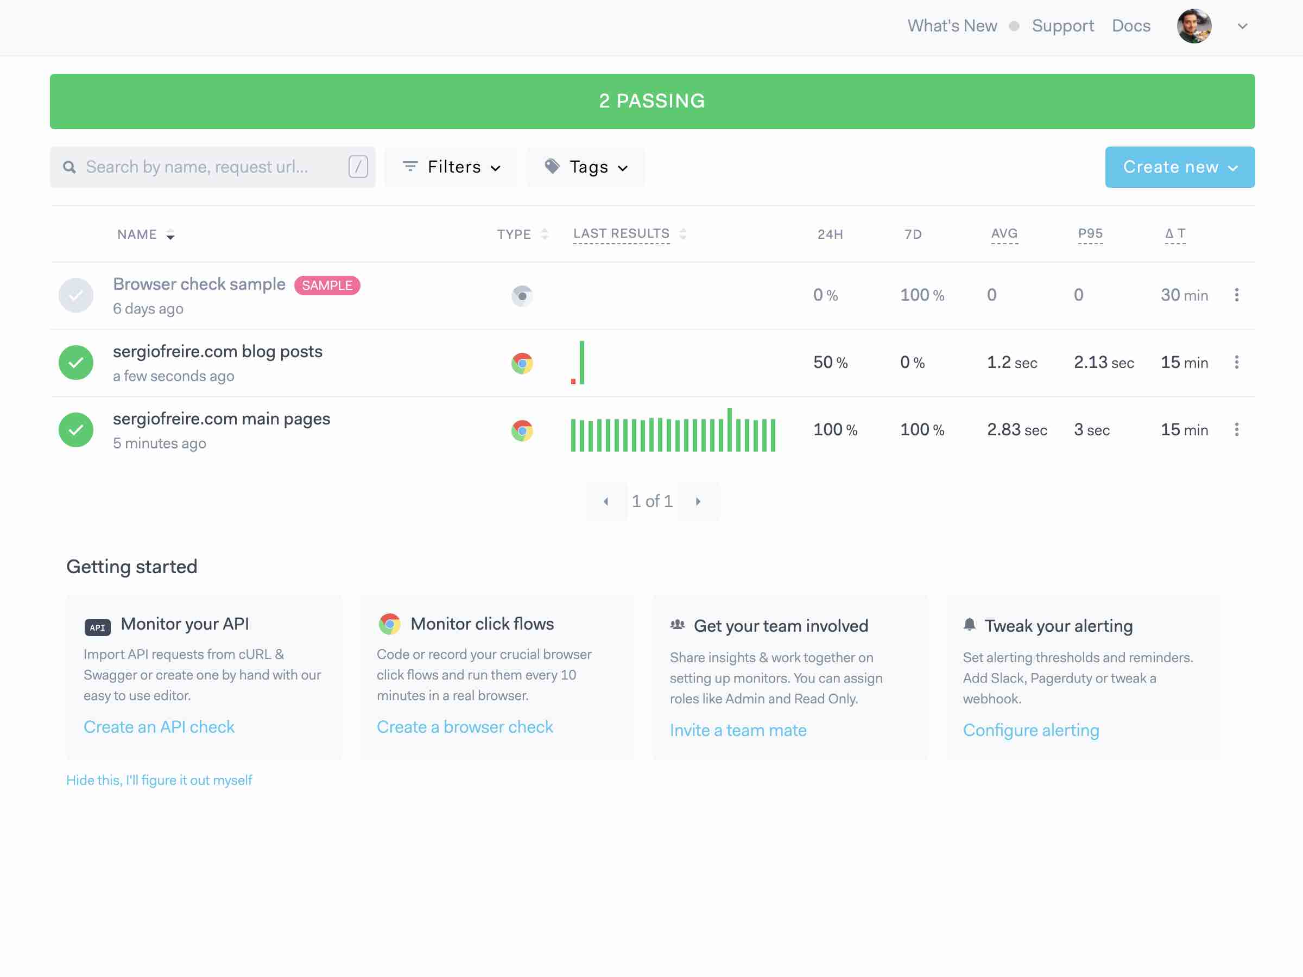This screenshot has width=1303, height=977.
Task: Expand the Tags dropdown
Action: 585,167
